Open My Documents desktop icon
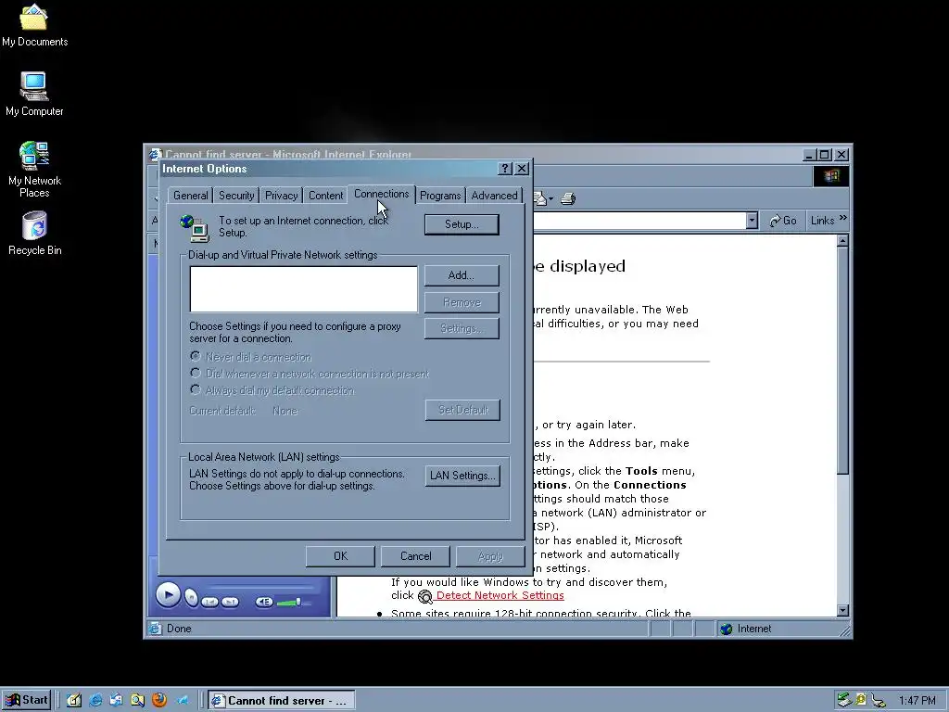The height and width of the screenshot is (712, 949). coord(34,24)
